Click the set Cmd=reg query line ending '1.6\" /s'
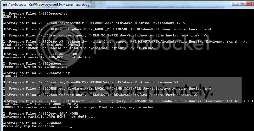254x131 pixels. [x=105, y=35]
